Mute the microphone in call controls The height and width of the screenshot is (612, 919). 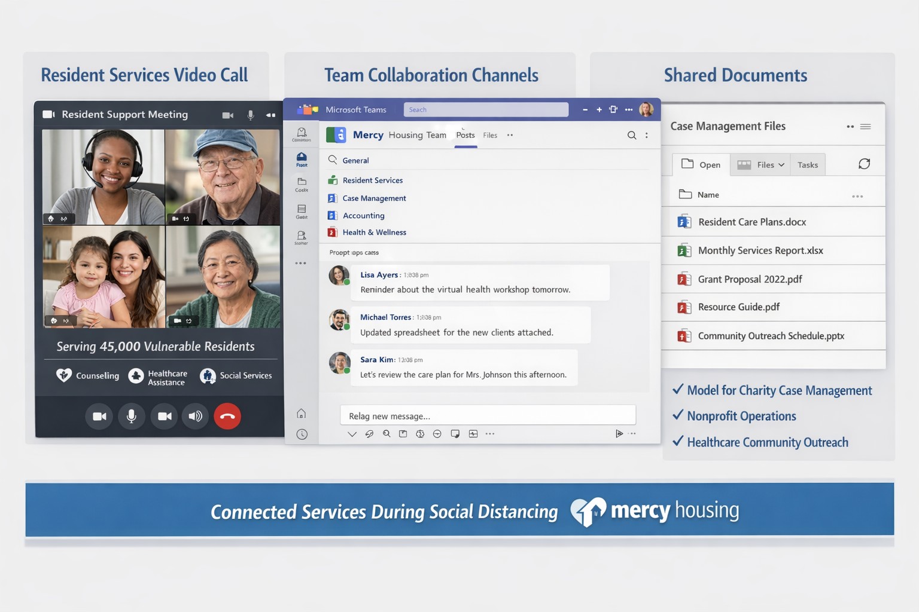[132, 417]
